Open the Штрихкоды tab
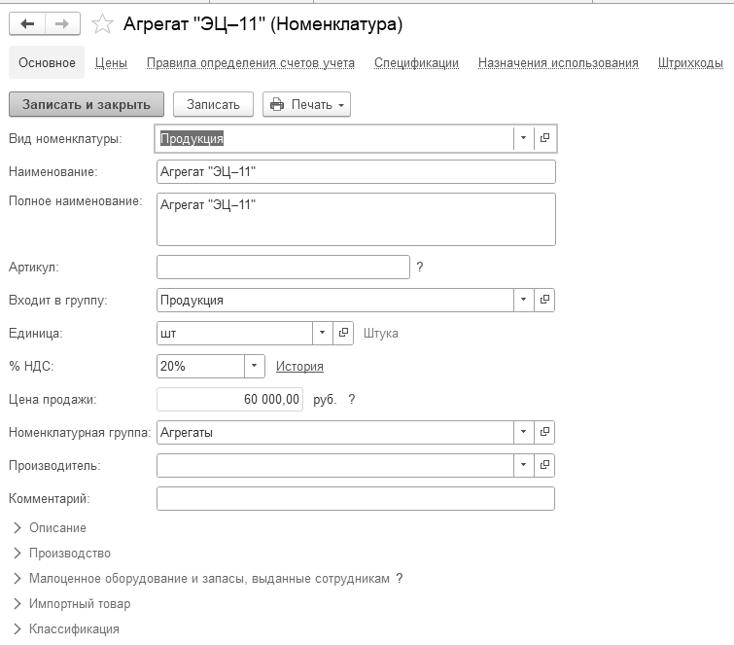Viewport: 734px width, 645px height. click(x=690, y=63)
